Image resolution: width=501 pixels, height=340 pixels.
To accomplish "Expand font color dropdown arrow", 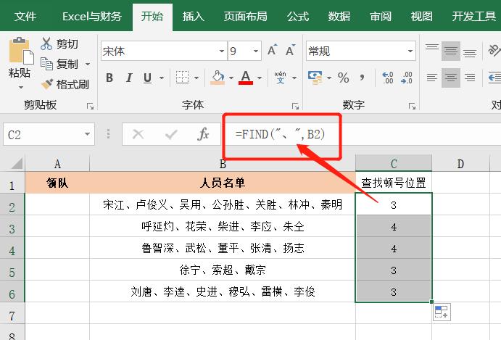I will tap(260, 78).
